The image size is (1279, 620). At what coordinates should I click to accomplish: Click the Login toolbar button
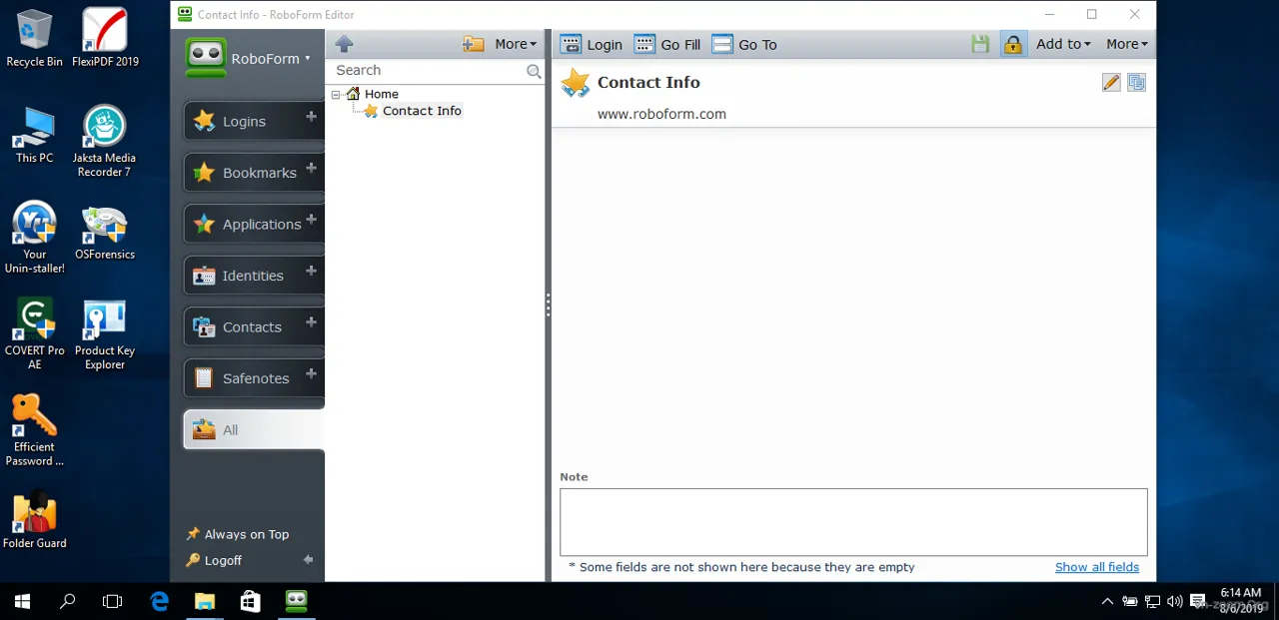tap(591, 44)
